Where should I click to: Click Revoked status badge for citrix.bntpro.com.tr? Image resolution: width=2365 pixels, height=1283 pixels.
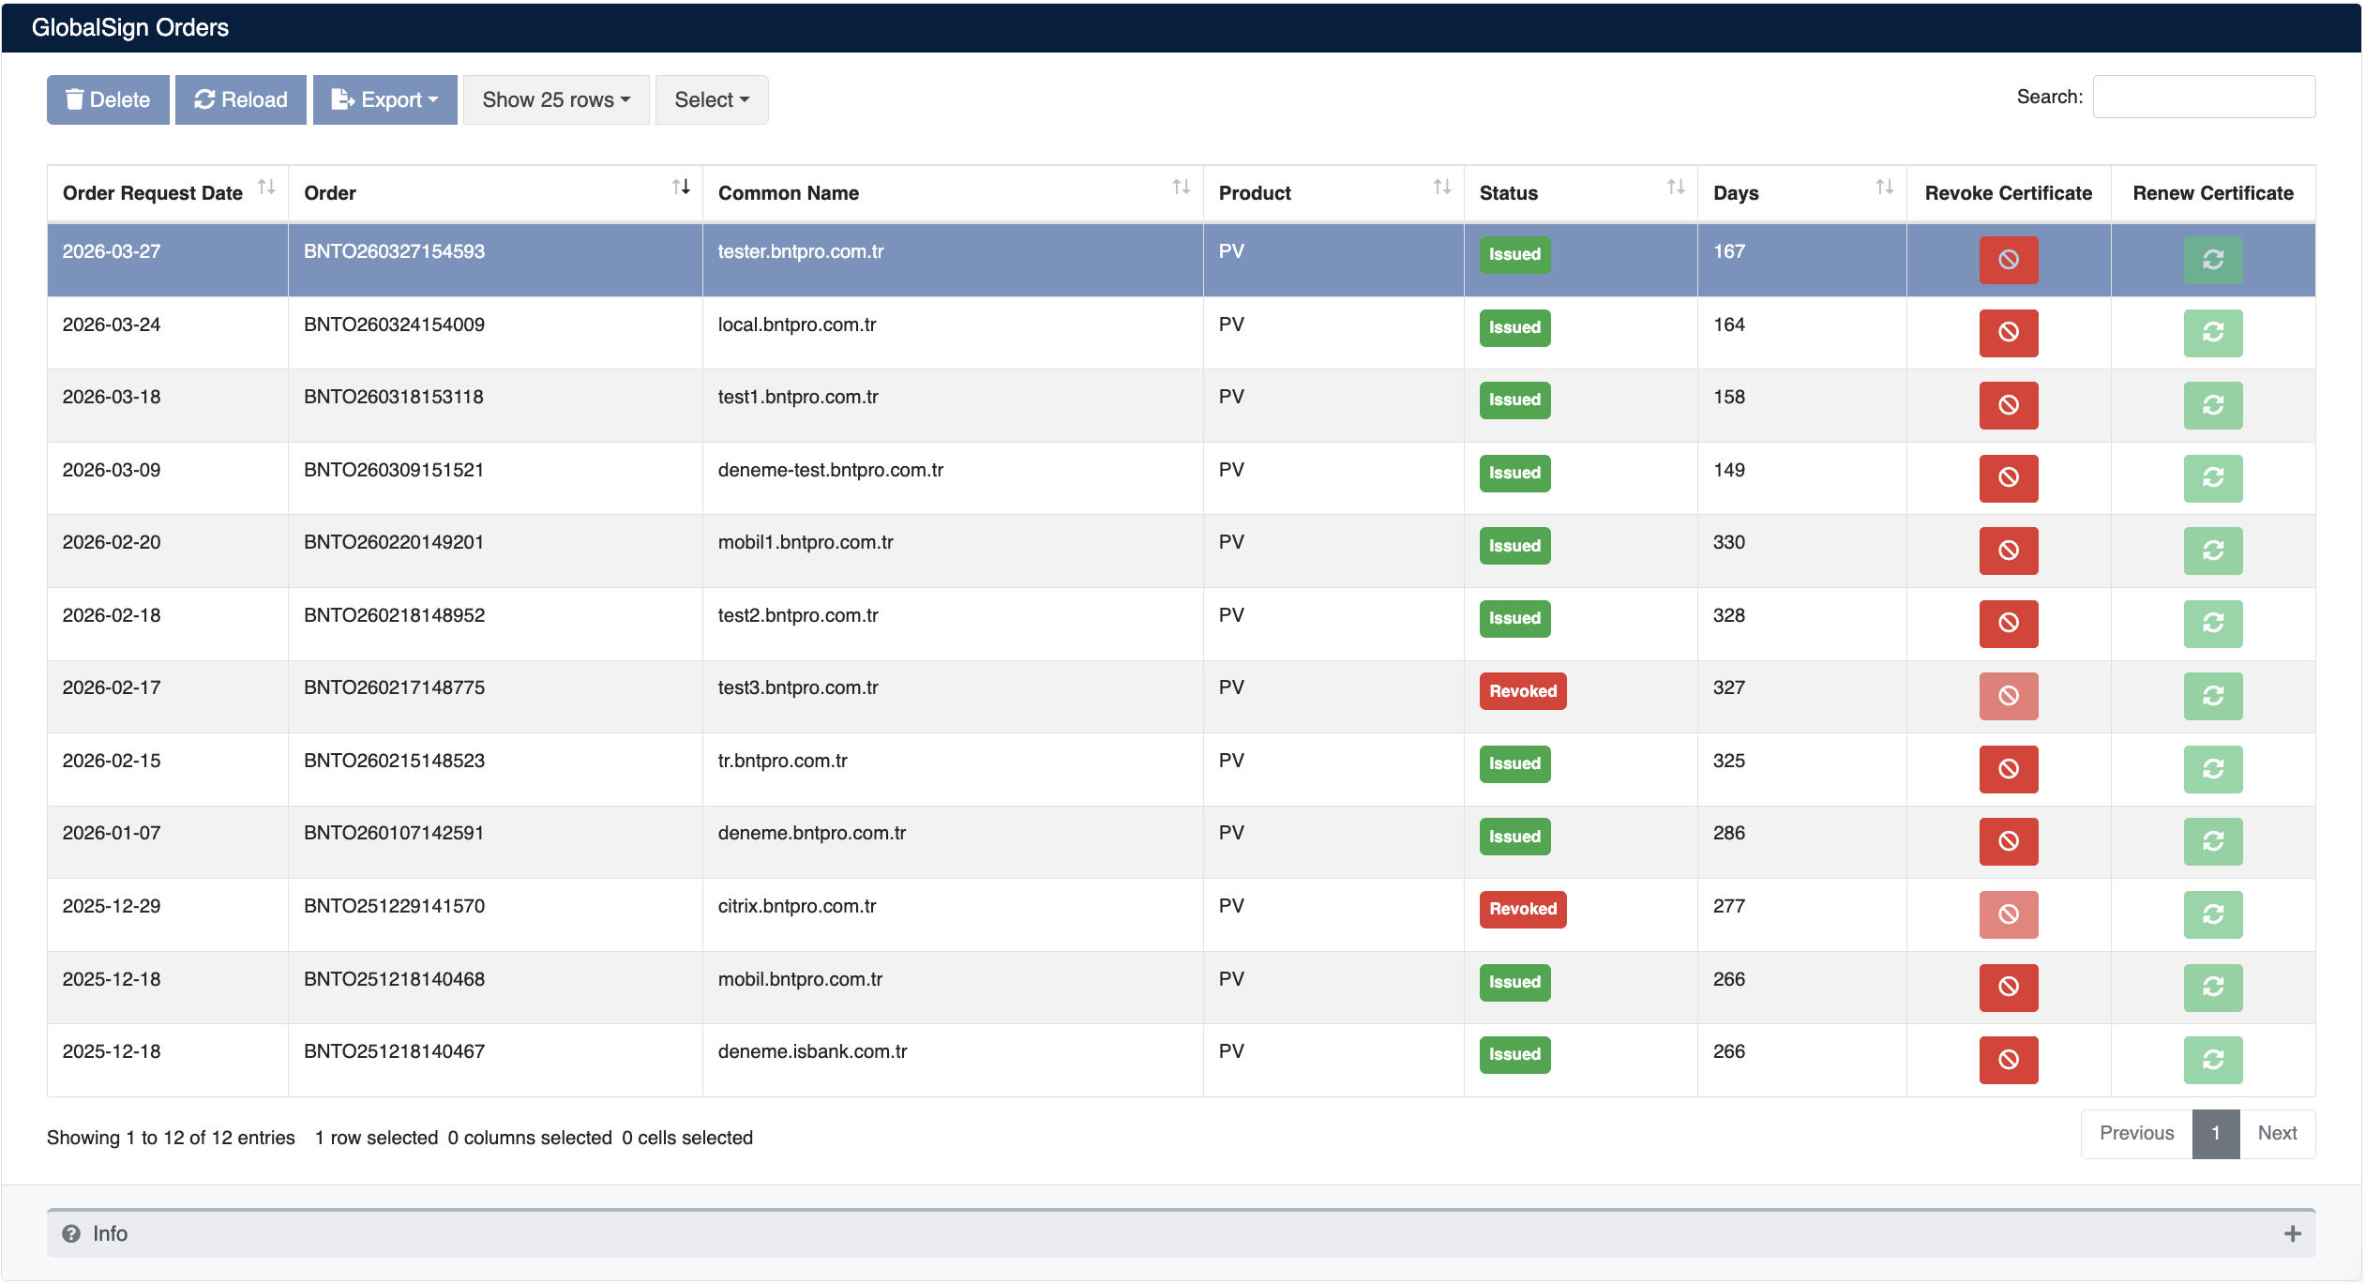coord(1523,909)
